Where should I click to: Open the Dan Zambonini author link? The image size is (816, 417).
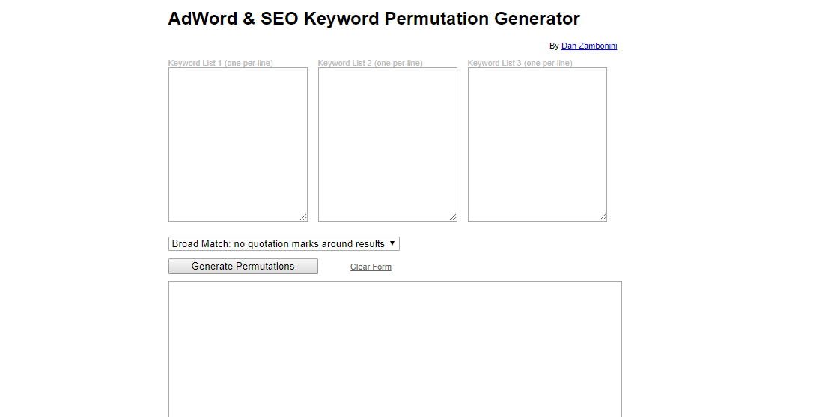coord(589,46)
